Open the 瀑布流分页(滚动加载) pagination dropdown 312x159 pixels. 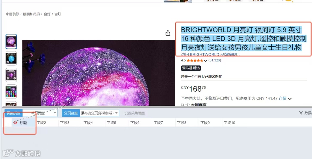99,113
